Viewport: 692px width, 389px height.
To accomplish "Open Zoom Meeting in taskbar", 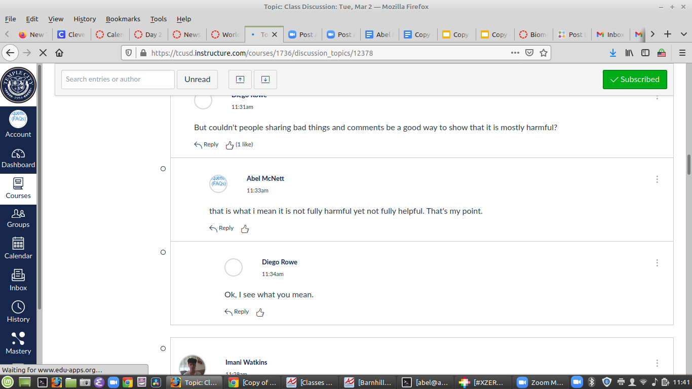I will [541, 382].
